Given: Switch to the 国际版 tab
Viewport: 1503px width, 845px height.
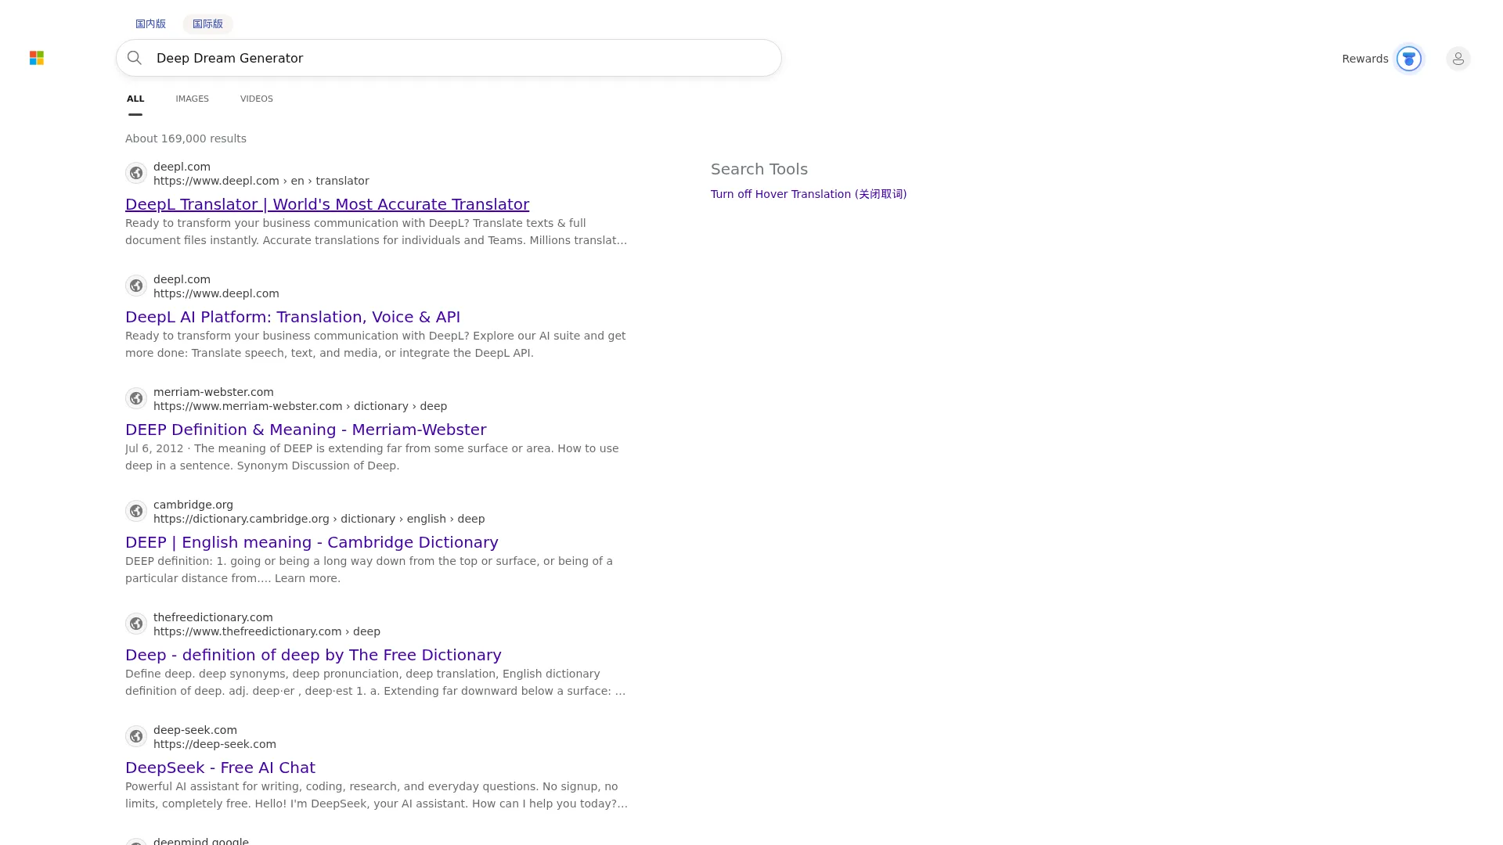Looking at the screenshot, I should [207, 24].
